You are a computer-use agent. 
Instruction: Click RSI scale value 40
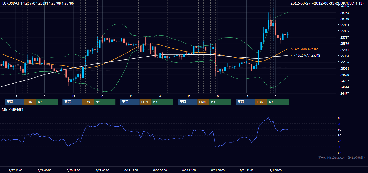[339, 141]
